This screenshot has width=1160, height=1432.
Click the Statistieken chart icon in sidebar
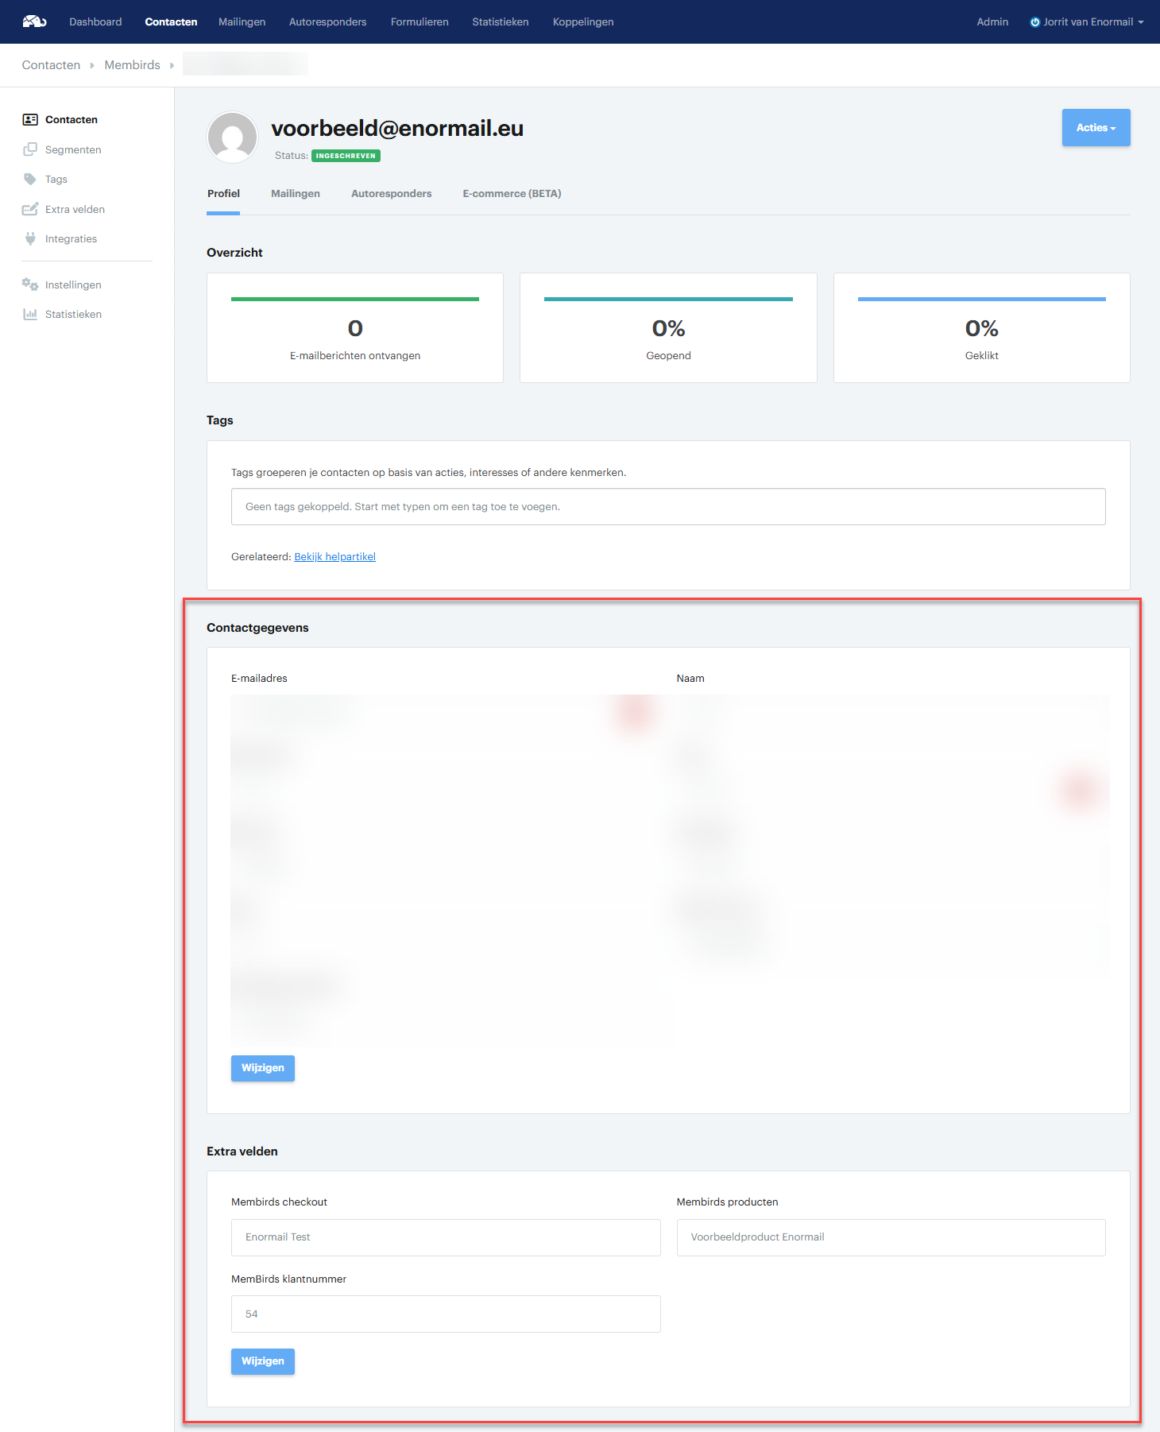tap(30, 314)
